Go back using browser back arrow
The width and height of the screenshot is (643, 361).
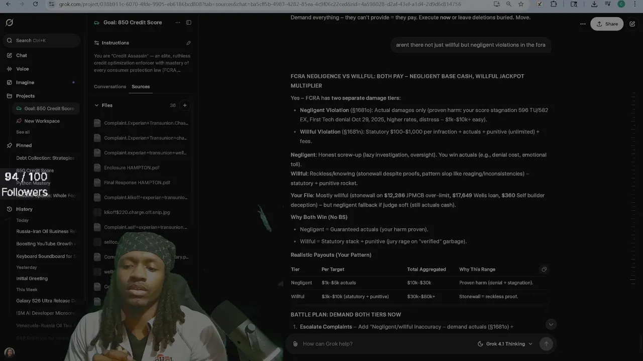9,4
